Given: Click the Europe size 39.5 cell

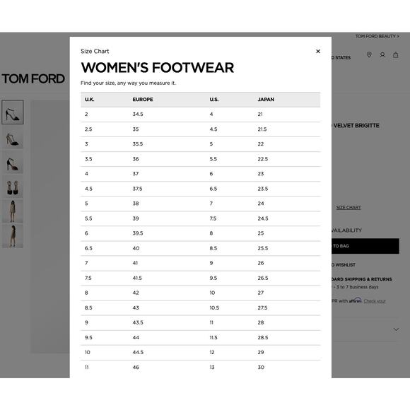Looking at the screenshot, I should click(138, 233).
